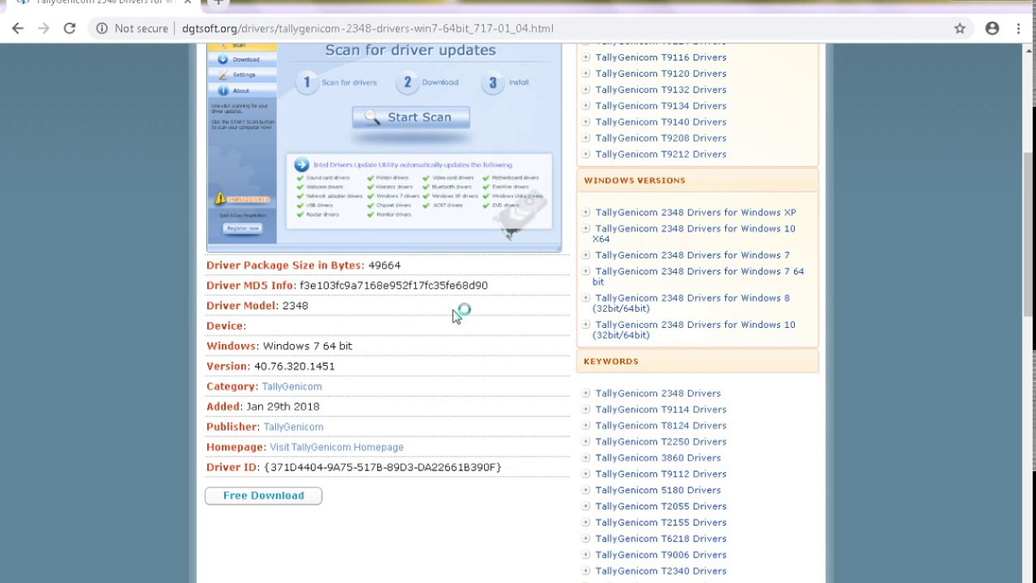Image resolution: width=1036 pixels, height=583 pixels.
Task: Click the Driver ID GUID text
Action: point(383,468)
